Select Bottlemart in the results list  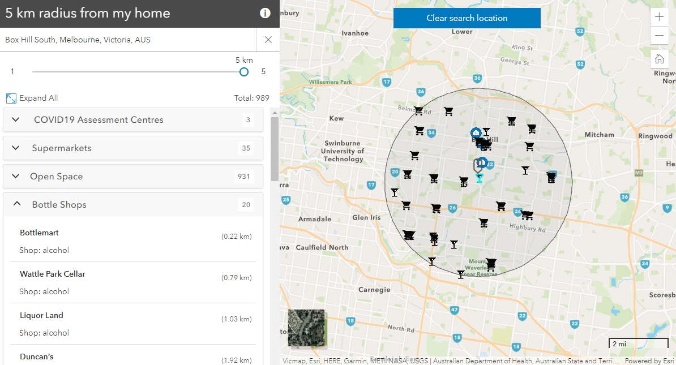click(x=133, y=241)
